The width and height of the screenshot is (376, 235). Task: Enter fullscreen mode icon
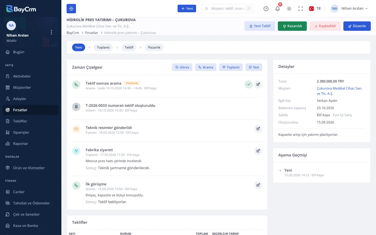pyautogui.click(x=301, y=9)
